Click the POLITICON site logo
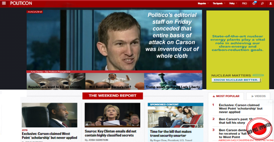The width and height of the screenshot is (274, 142). (21, 3)
